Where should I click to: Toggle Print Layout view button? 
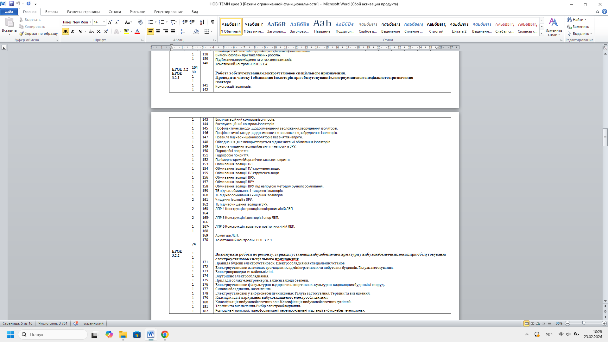pyautogui.click(x=526, y=323)
